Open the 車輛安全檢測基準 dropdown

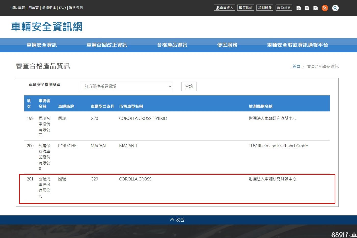(126, 86)
